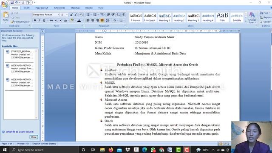The width and height of the screenshot is (272, 153).
Task: Insert numbered list
Action: (x=95, y=15)
